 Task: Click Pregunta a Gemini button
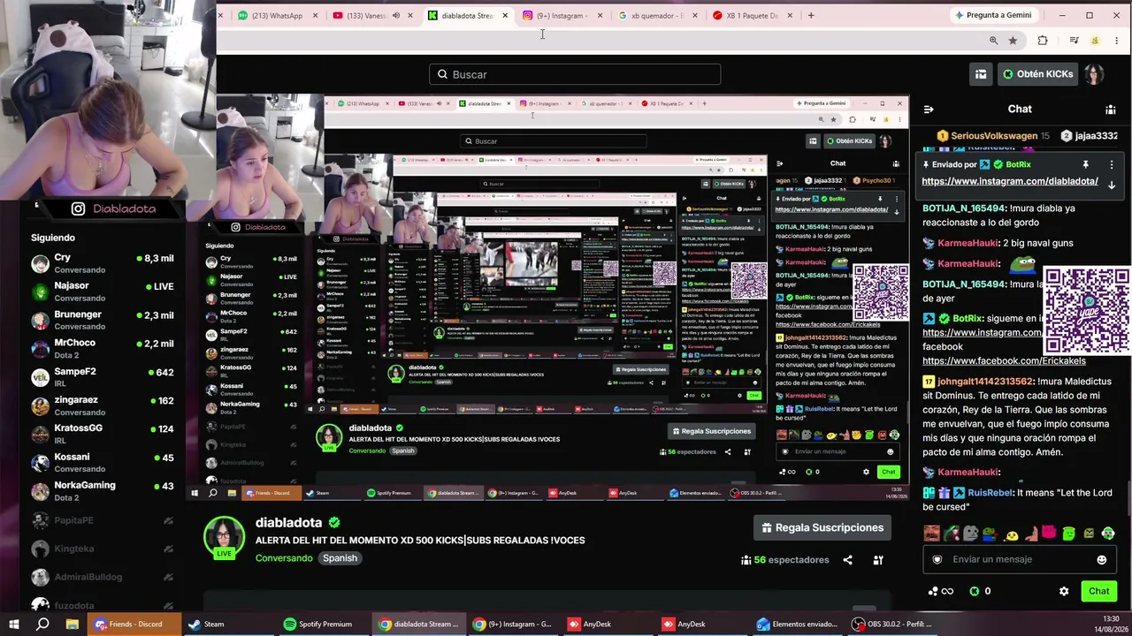(x=992, y=15)
